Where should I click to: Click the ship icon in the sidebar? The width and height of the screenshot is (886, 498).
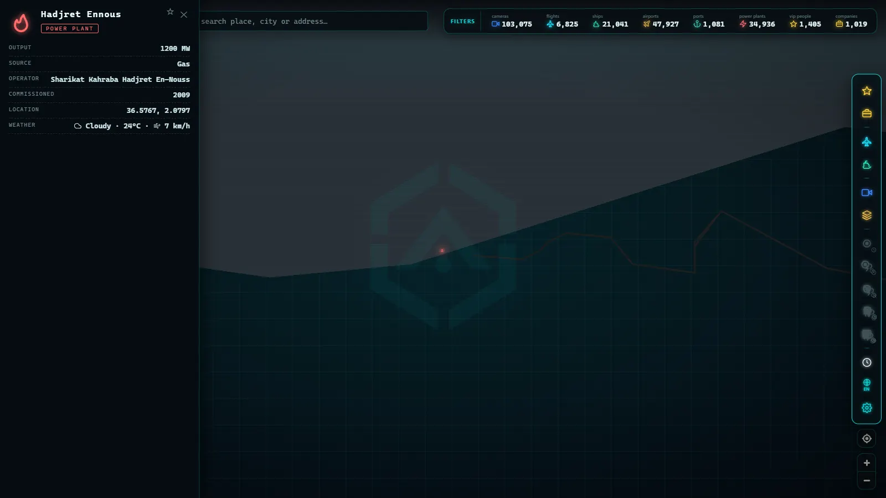click(867, 165)
